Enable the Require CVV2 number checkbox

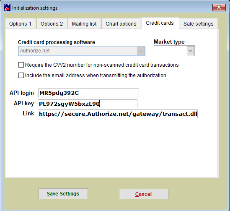pos(21,65)
